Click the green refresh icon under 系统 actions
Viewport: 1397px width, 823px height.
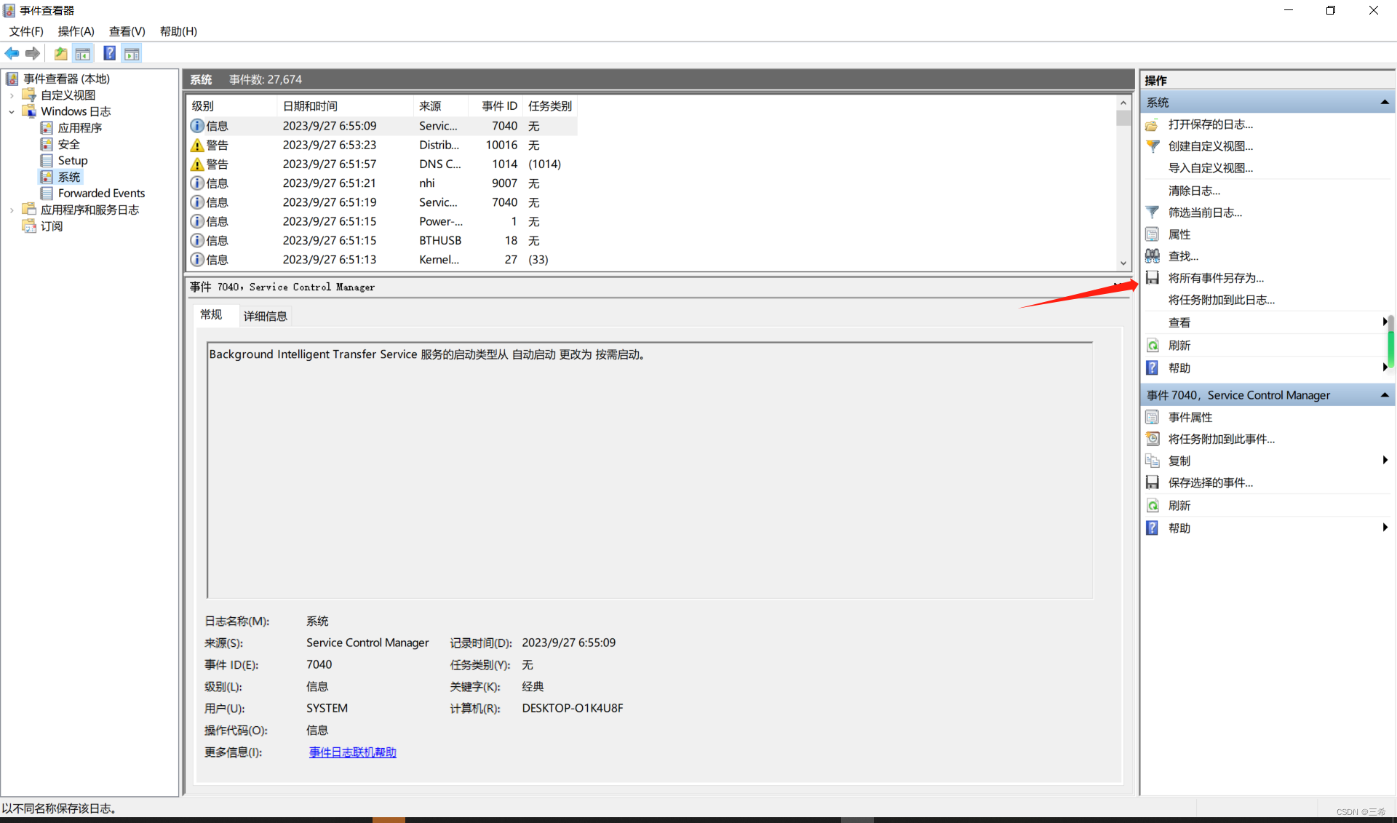pyautogui.click(x=1153, y=346)
